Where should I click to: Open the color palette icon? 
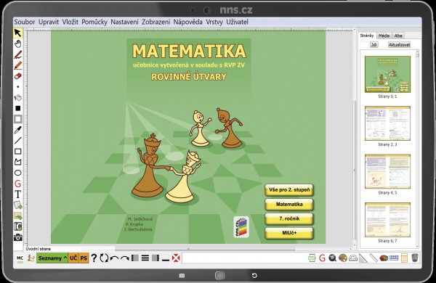(342, 258)
